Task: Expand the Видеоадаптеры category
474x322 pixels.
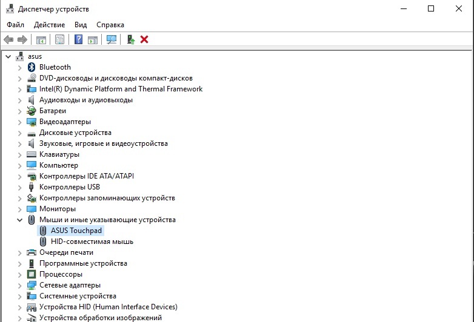Action: pos(20,122)
